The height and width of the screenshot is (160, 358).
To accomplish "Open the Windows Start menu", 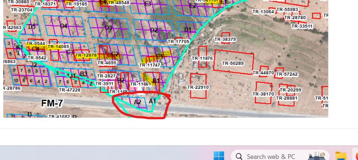I will pyautogui.click(x=219, y=156).
